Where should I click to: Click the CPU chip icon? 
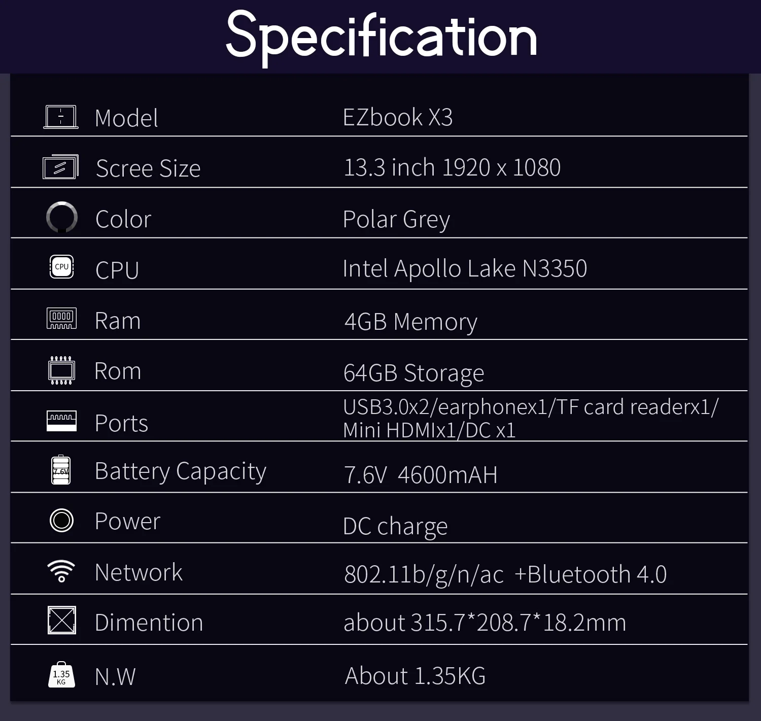61,267
